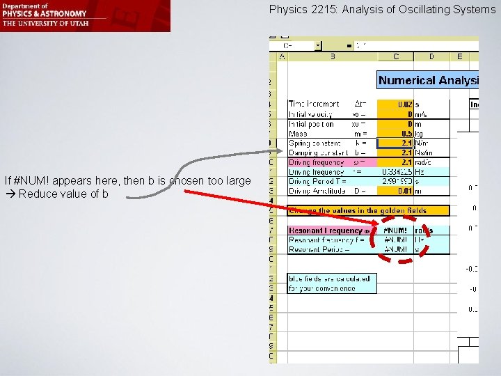
Task: Click the Resonant Period label
Action: click(333, 249)
